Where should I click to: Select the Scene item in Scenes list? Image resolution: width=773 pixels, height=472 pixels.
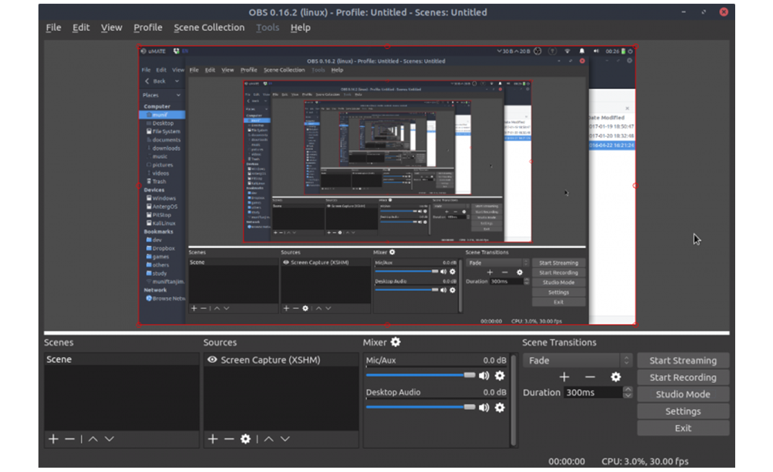pyautogui.click(x=59, y=359)
